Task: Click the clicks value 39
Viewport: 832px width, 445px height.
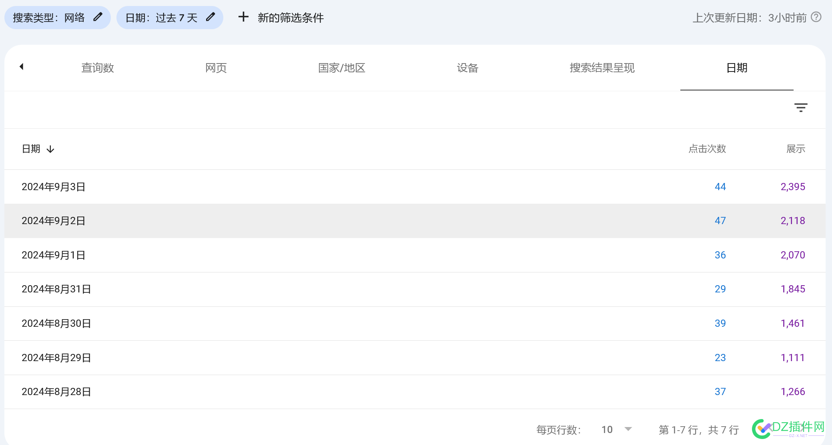Action: [x=720, y=324]
